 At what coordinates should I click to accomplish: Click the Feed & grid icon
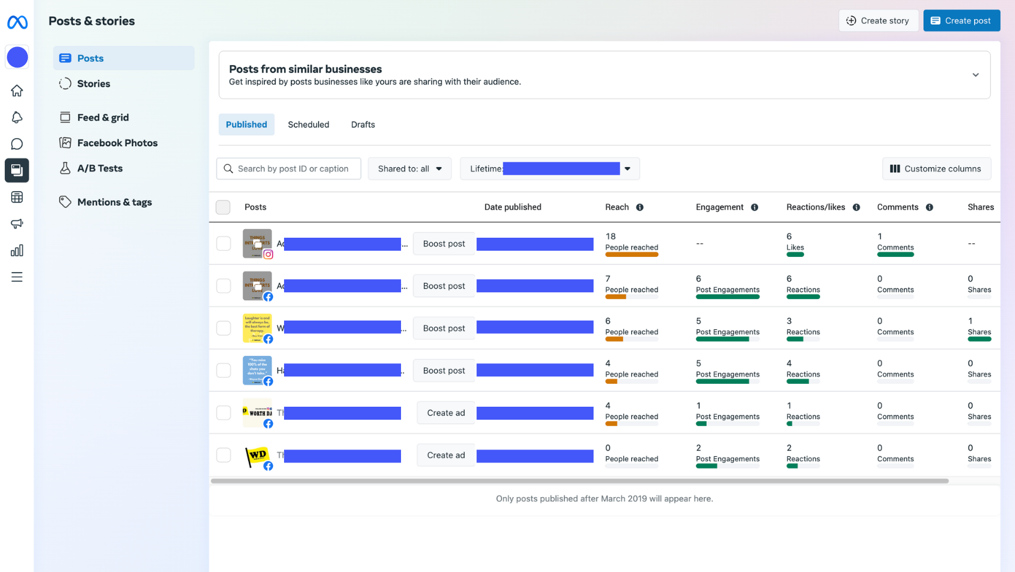click(65, 117)
